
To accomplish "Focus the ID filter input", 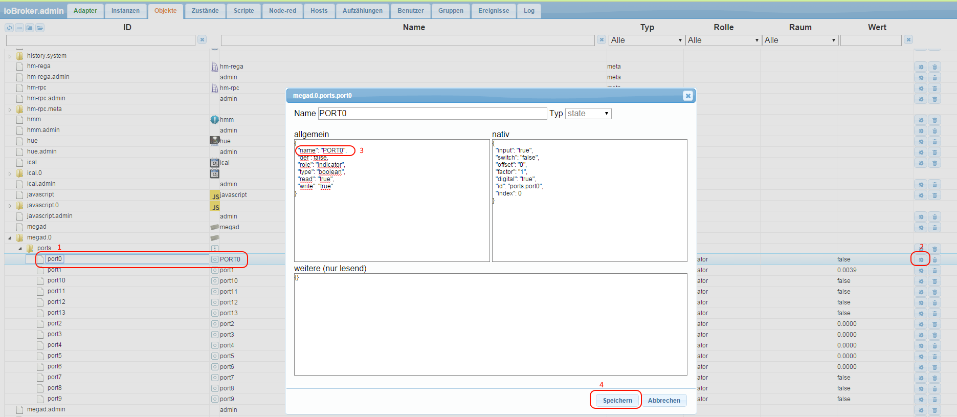I will (x=101, y=40).
